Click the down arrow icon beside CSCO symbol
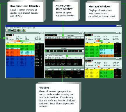Screen dimensions: 126x112 coord(93,35)
